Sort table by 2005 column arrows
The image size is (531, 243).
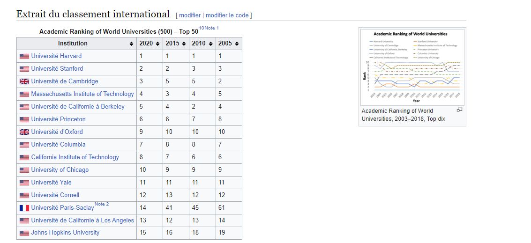[237, 44]
